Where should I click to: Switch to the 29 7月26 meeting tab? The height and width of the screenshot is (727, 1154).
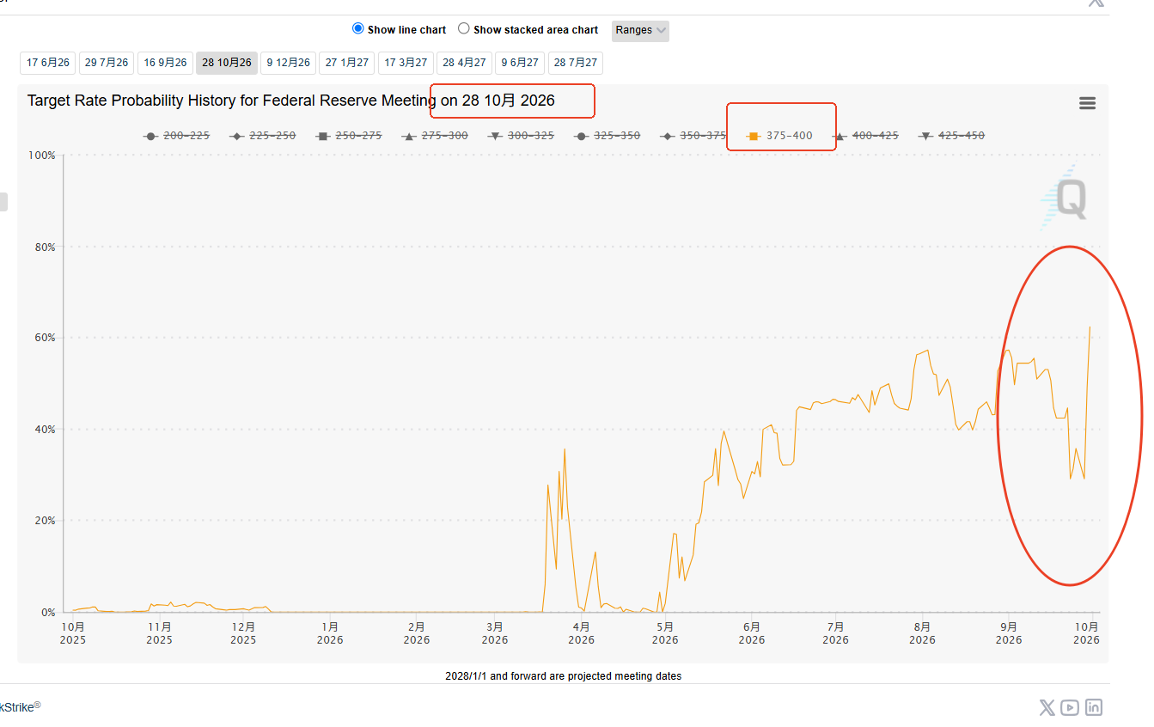pos(107,63)
